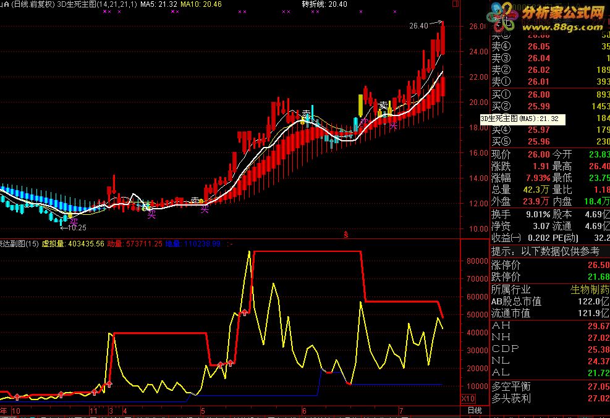Click the 3D生死主图(MA5):21.32 tooltip
Screen dimensions: 610x418
[x=522, y=119]
